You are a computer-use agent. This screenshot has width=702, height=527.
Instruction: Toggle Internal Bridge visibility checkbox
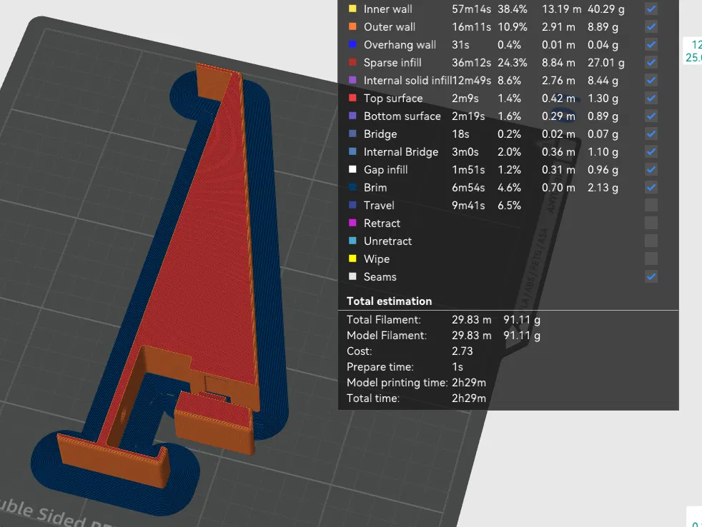pyautogui.click(x=651, y=151)
